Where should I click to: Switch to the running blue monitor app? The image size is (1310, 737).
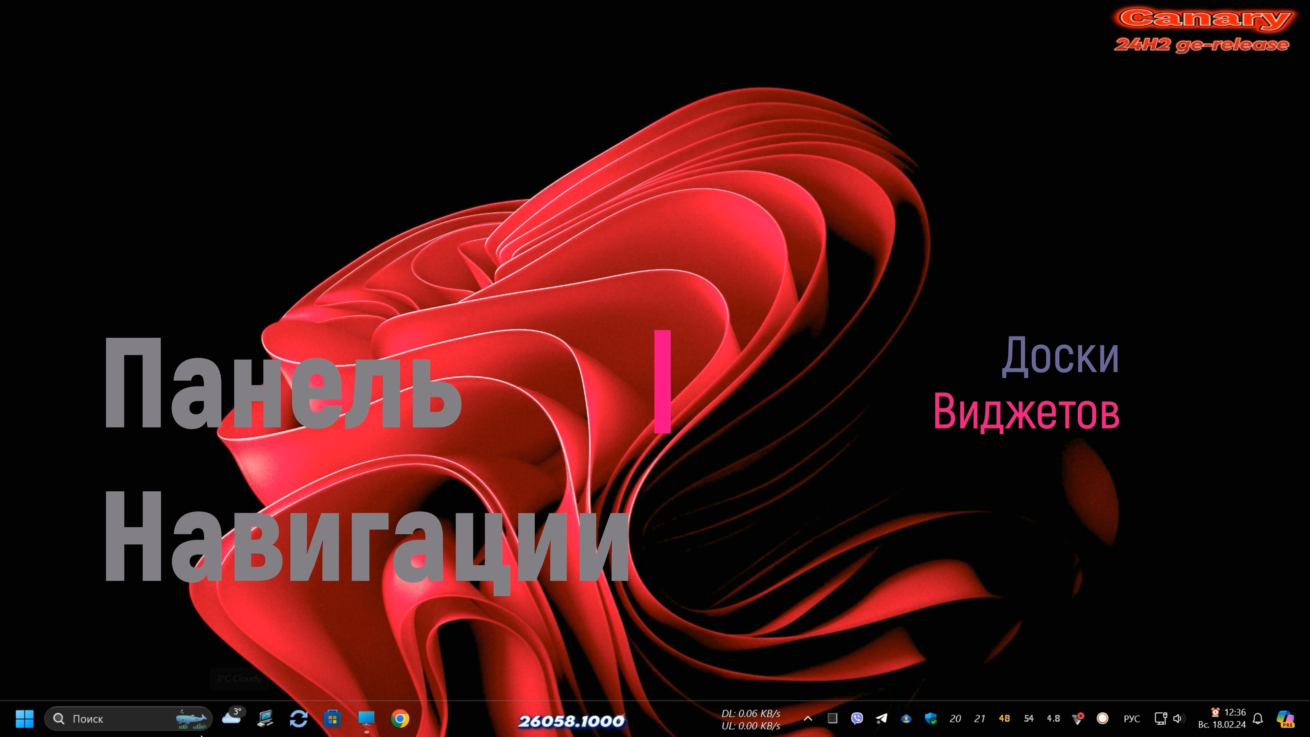[366, 718]
